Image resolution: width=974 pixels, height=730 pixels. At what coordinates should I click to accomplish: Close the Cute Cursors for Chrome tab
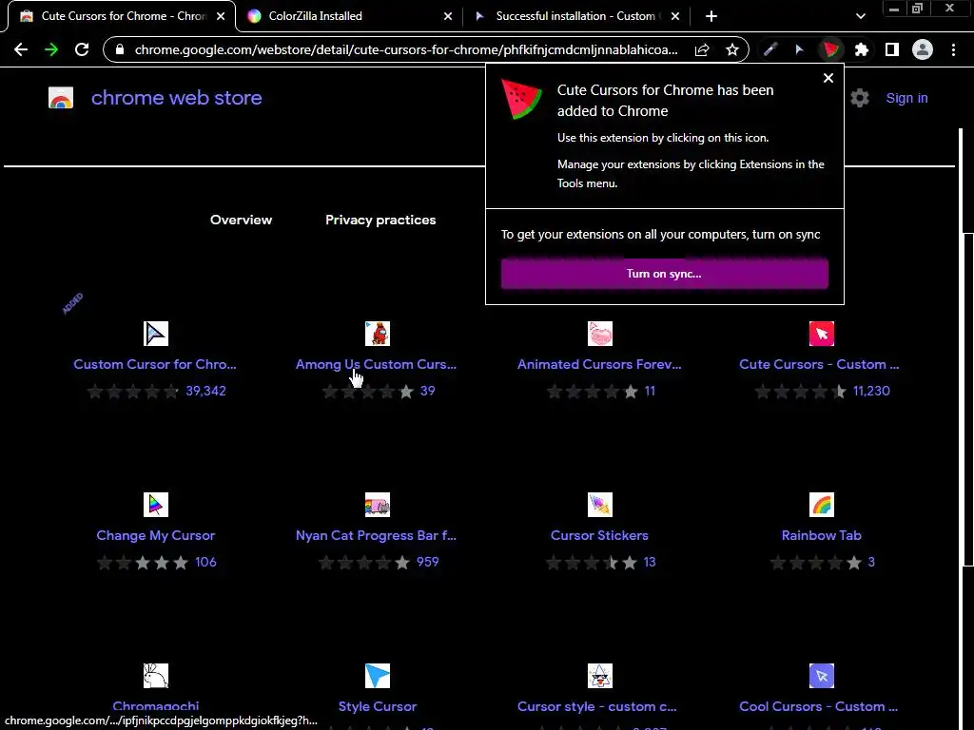[x=221, y=16]
